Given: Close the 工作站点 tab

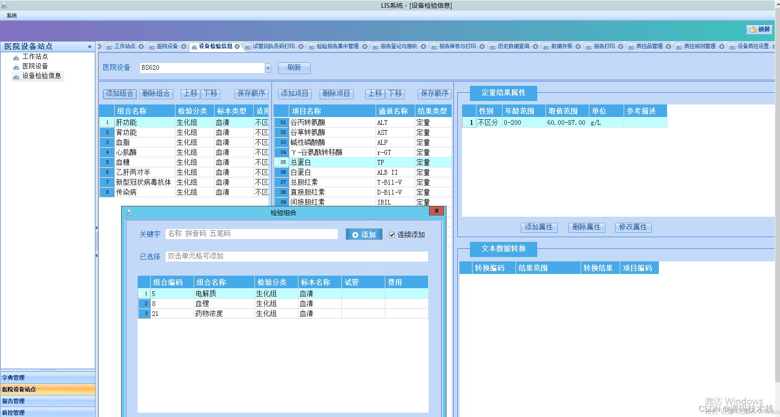Looking at the screenshot, I should tap(141, 46).
